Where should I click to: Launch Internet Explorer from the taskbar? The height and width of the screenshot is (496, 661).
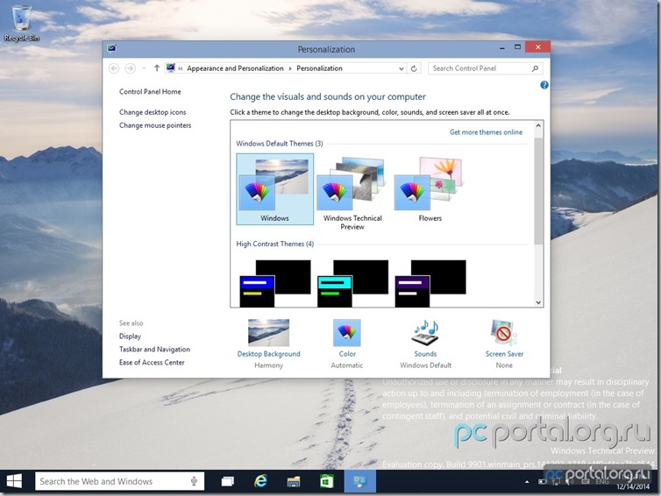260,481
